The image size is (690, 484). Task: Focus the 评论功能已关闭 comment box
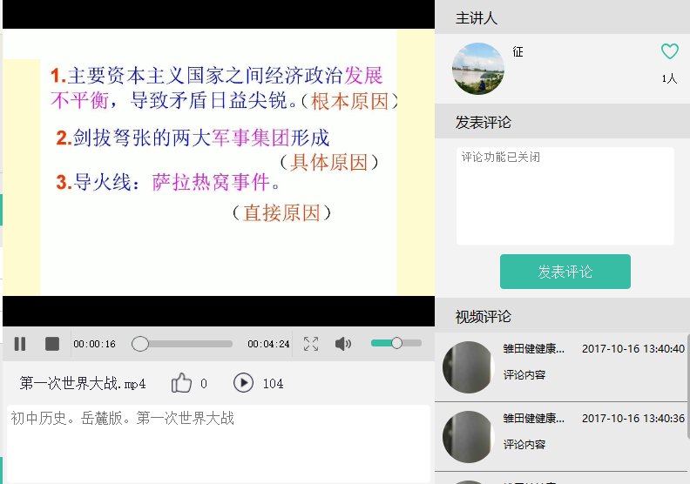coord(565,196)
